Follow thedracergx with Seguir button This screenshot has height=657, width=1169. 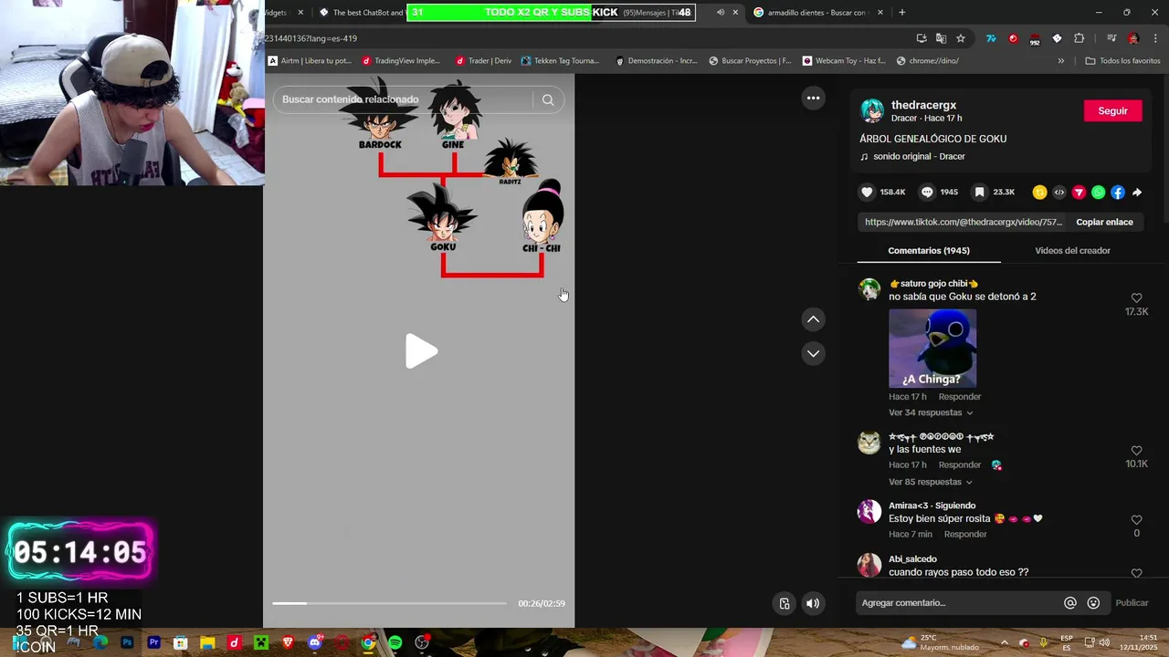[x=1112, y=110]
